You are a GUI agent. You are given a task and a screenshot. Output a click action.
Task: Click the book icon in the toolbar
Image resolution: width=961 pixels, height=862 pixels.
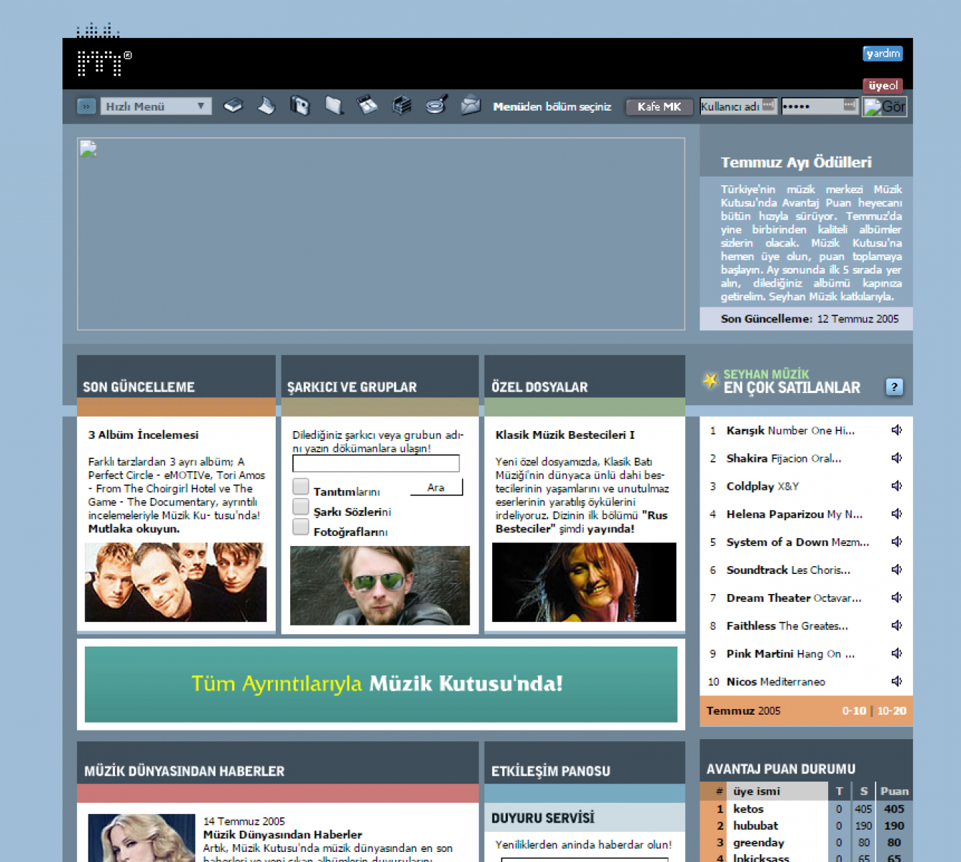[x=233, y=106]
